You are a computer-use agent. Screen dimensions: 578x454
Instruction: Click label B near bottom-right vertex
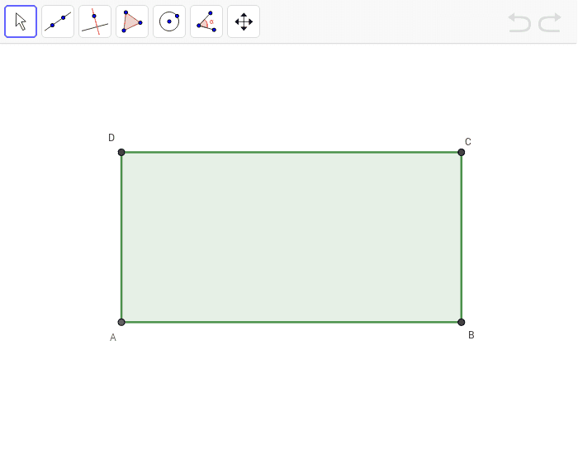[471, 335]
